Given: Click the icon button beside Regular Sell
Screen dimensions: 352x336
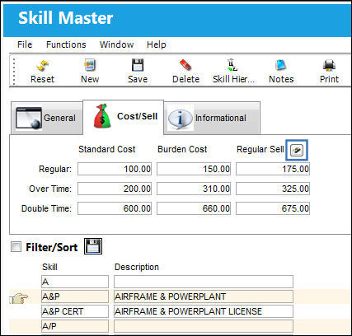Looking at the screenshot, I should point(297,150).
